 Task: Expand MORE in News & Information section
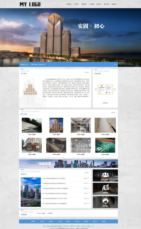(x=87, y=173)
